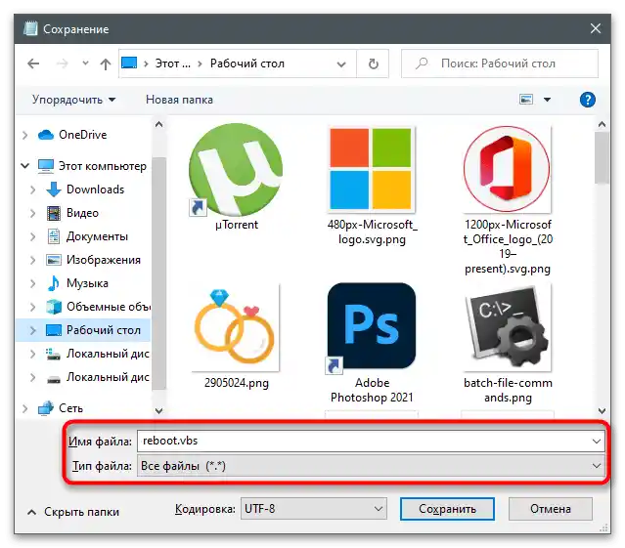The height and width of the screenshot is (548, 625).
Task: Expand the Сеть node
Action: pyautogui.click(x=24, y=408)
